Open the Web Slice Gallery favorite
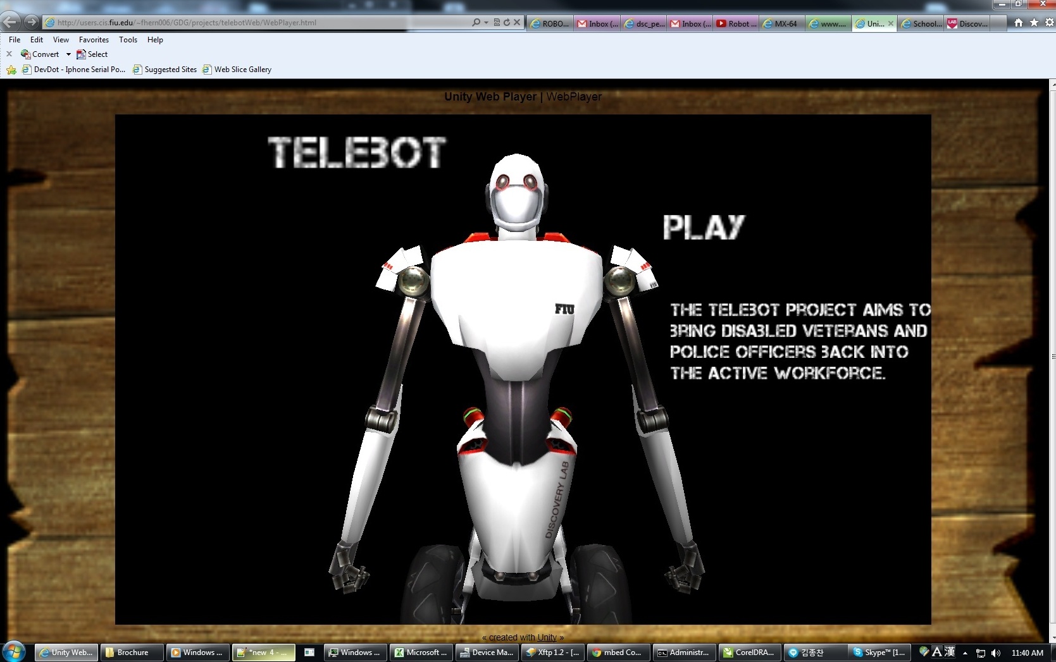The image size is (1056, 662). [x=242, y=70]
